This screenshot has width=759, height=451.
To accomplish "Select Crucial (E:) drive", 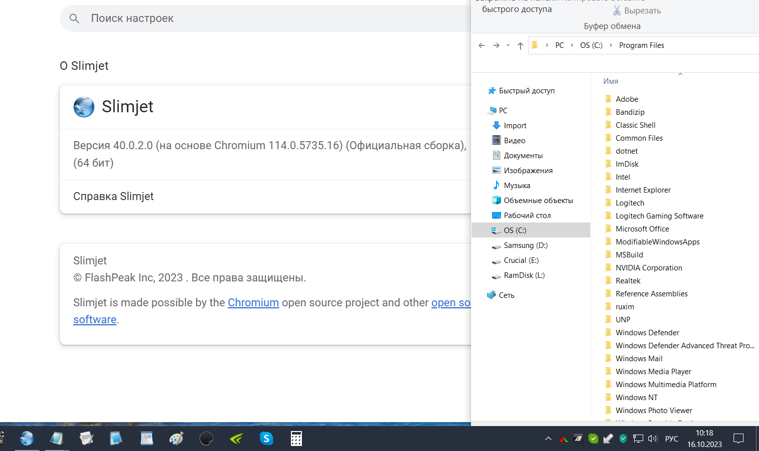I will pyautogui.click(x=521, y=260).
